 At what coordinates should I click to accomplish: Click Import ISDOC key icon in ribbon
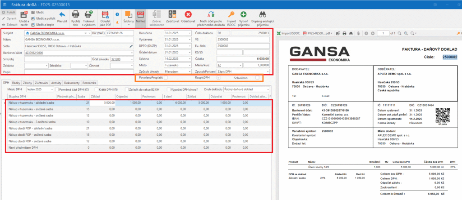pos(231,14)
